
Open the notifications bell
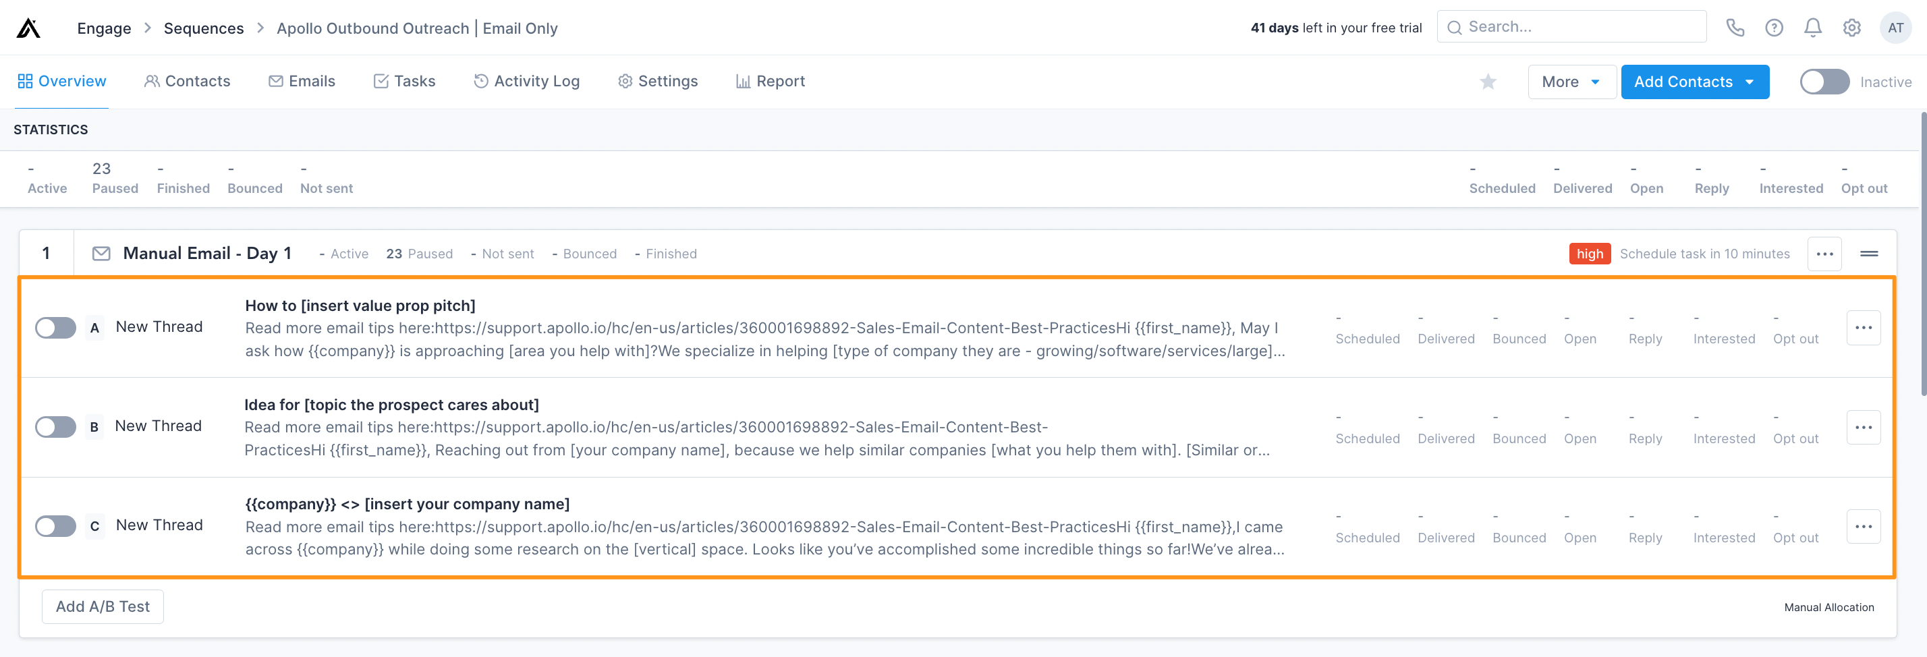pos(1812,27)
